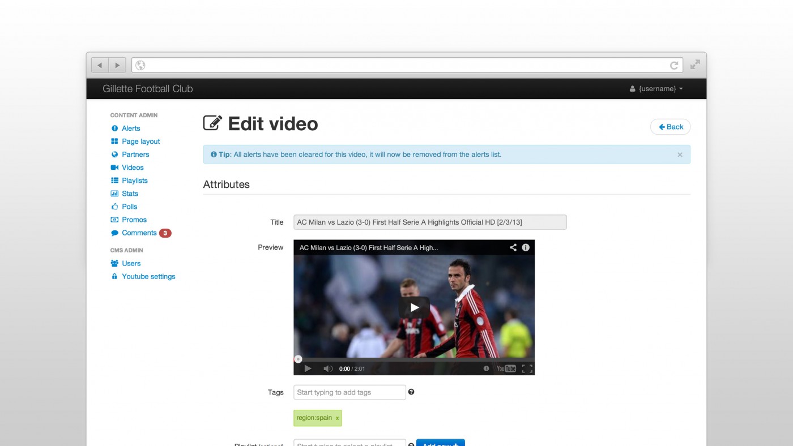Click the Alerts exclamation icon
Image resolution: width=793 pixels, height=446 pixels.
tap(114, 128)
